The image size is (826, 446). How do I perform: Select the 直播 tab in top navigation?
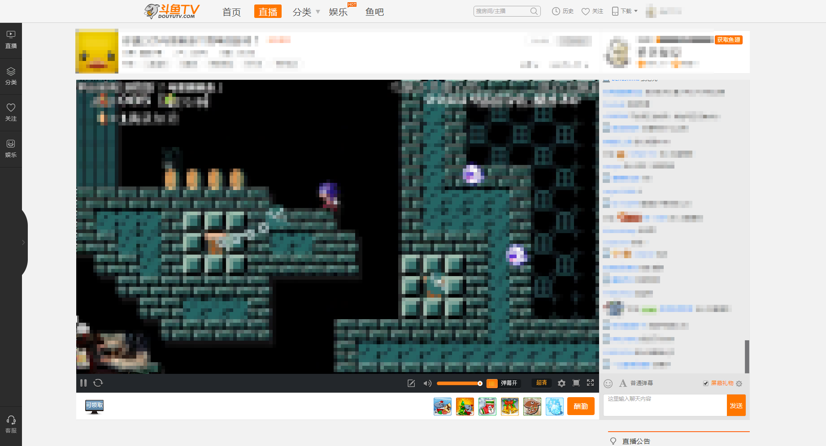tap(268, 12)
